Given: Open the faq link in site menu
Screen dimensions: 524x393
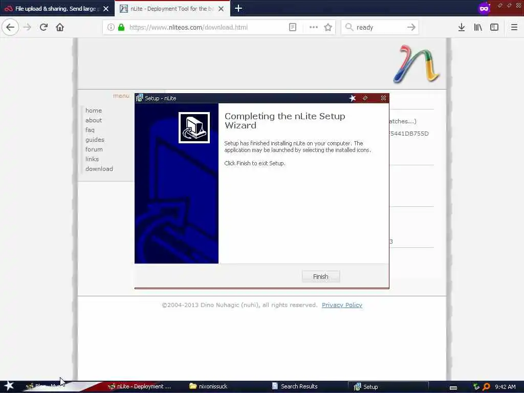Looking at the screenshot, I should pos(90,129).
